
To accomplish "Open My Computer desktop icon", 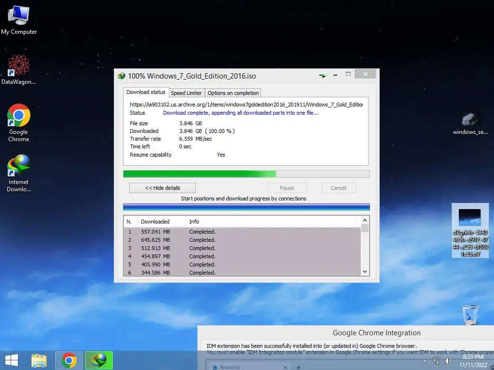I will 19,19.
